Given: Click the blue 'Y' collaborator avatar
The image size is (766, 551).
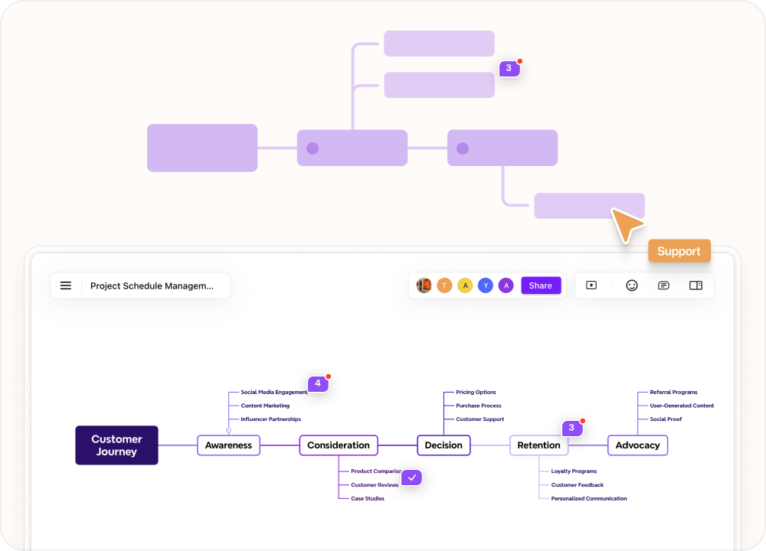Looking at the screenshot, I should click(x=485, y=285).
